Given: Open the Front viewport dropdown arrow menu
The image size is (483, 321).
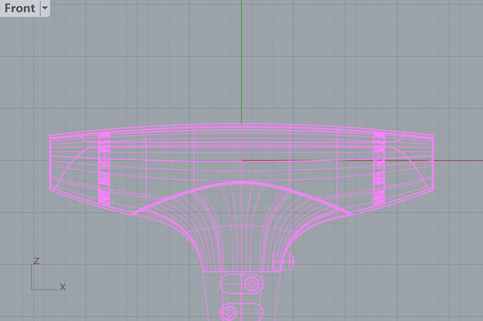Looking at the screenshot, I should click(45, 8).
